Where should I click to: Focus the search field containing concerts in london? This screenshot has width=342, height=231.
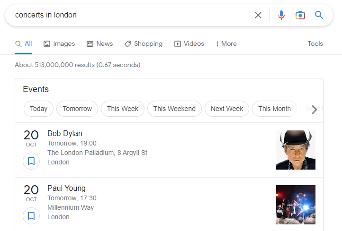128,15
